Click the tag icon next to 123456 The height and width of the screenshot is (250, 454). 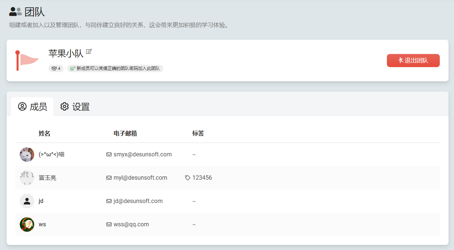[187, 177]
